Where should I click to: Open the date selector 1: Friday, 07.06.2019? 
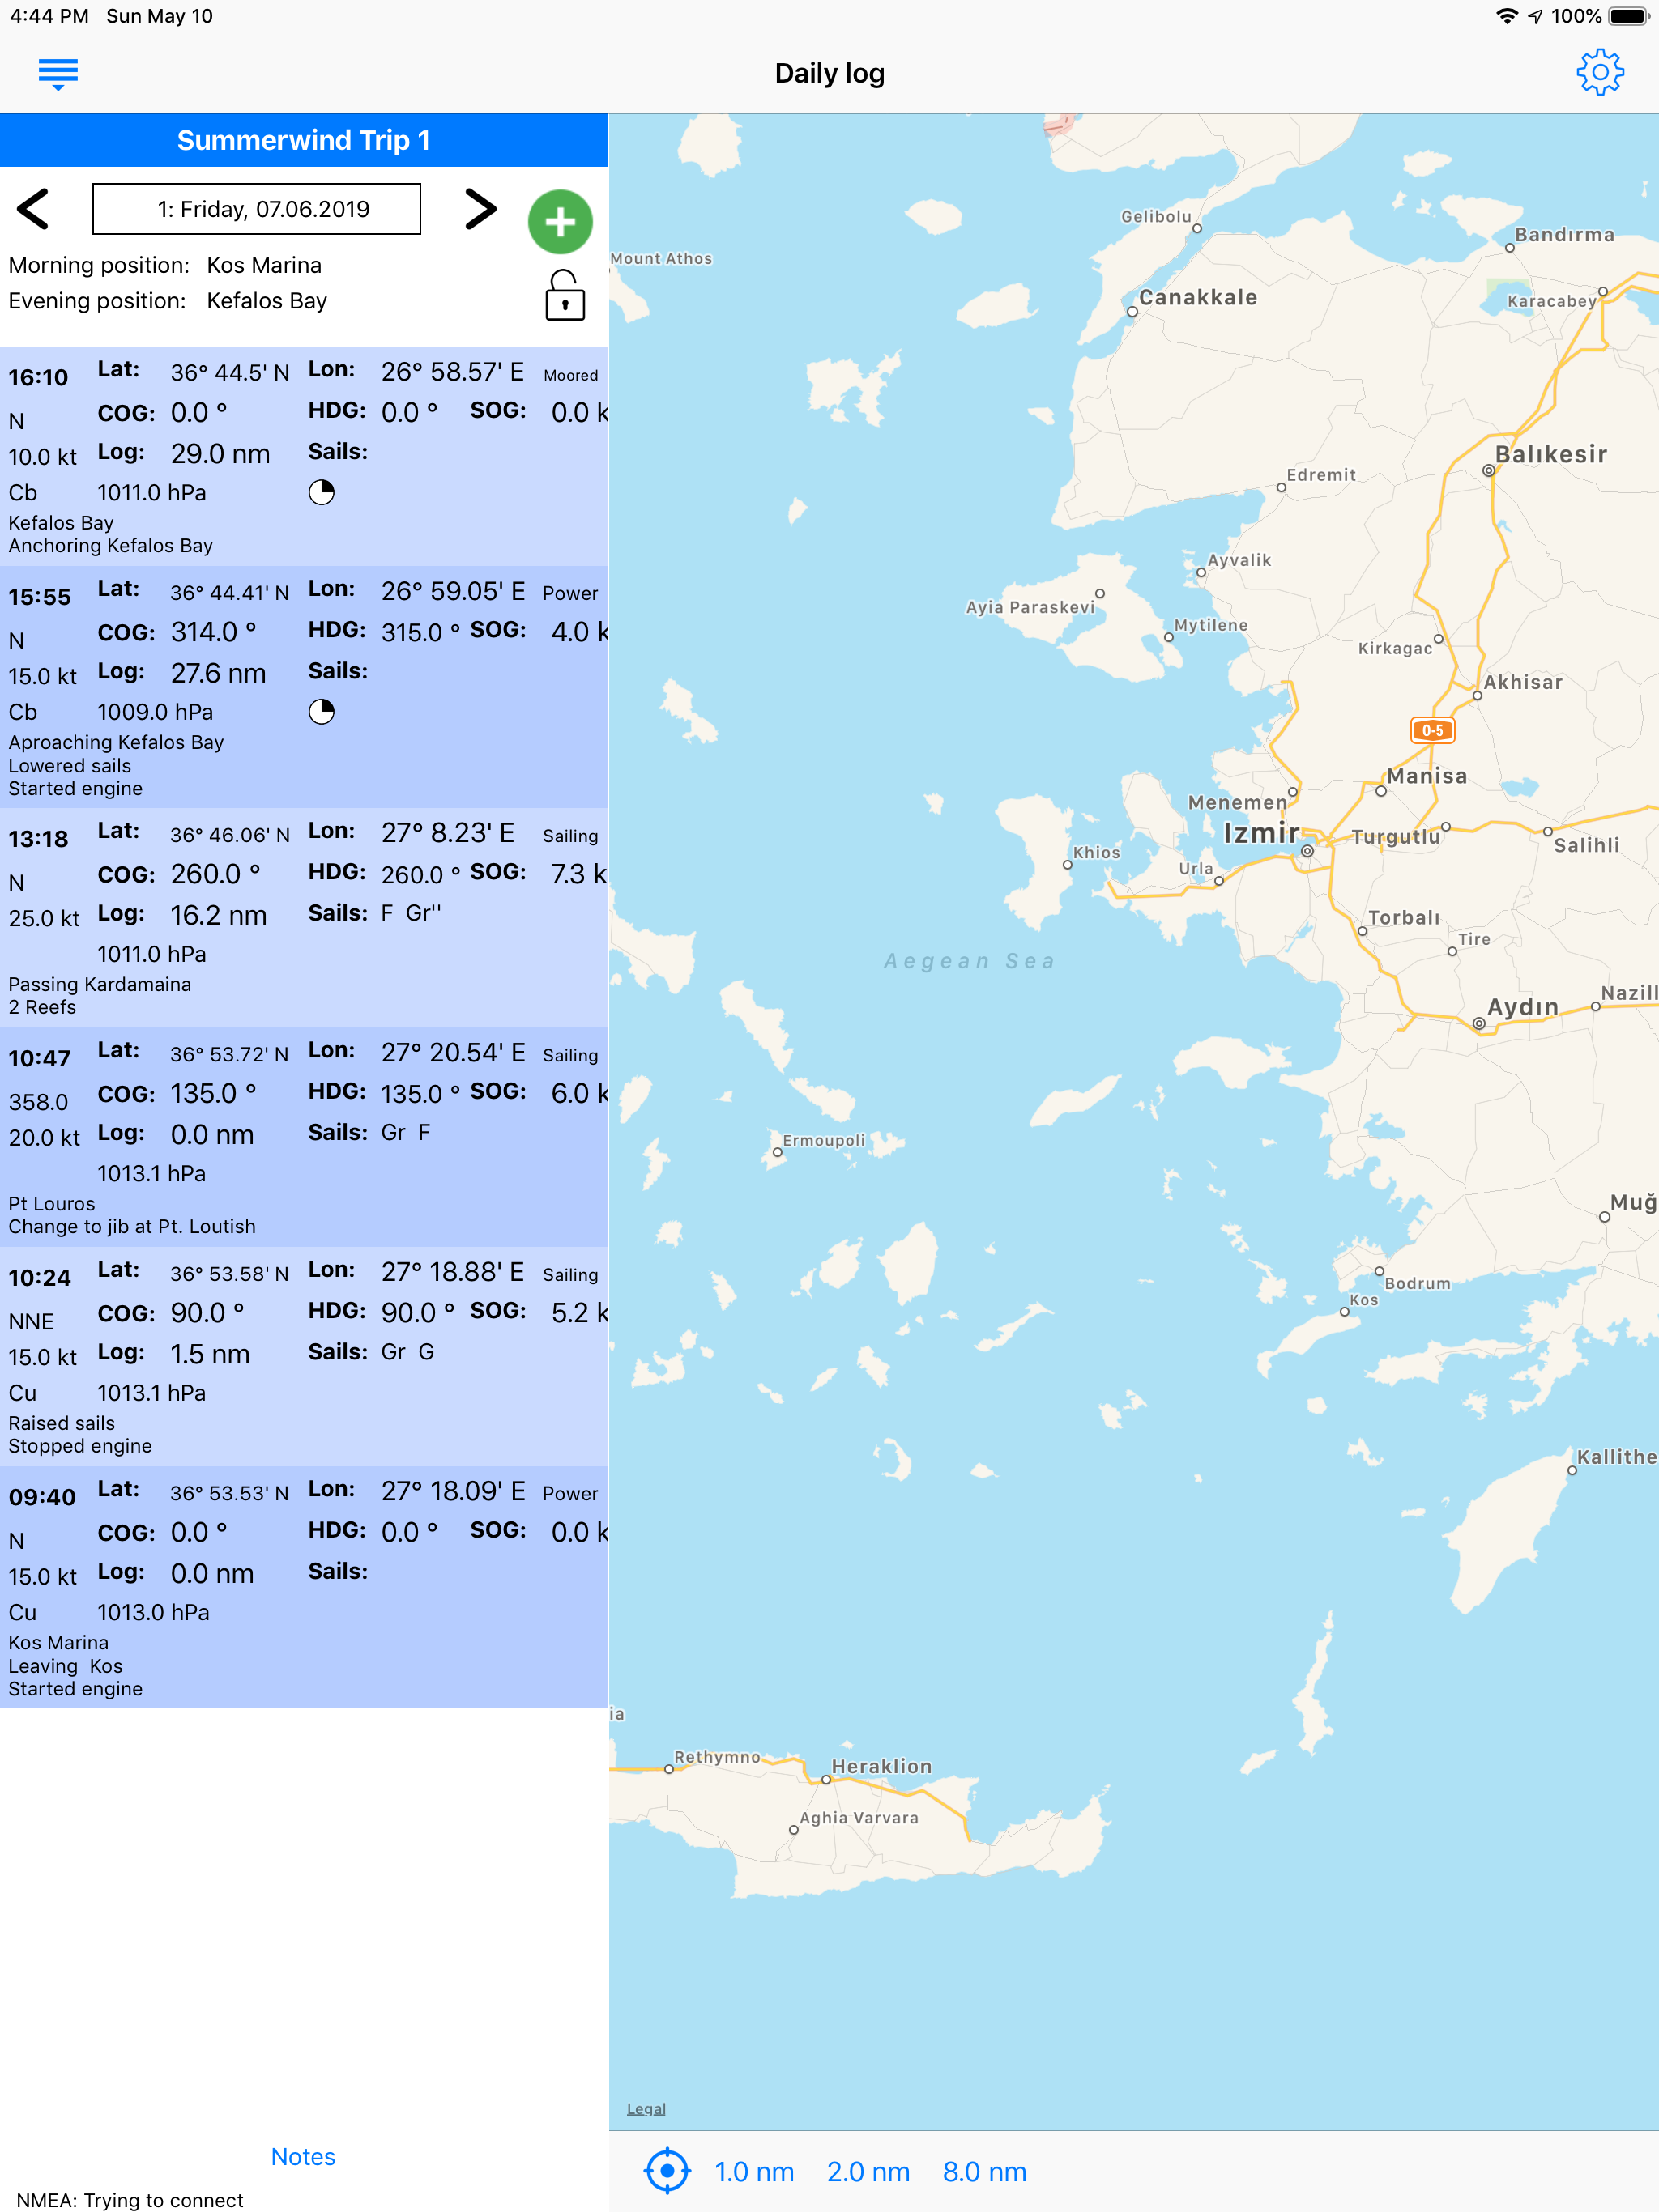pos(256,209)
